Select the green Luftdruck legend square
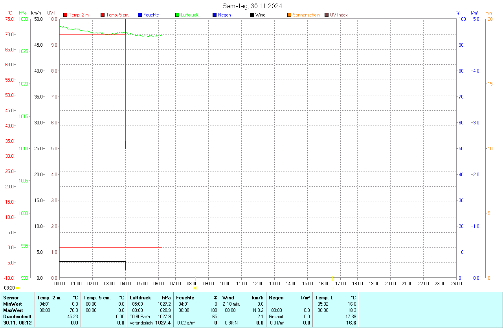The image size is (503, 328). 177,15
